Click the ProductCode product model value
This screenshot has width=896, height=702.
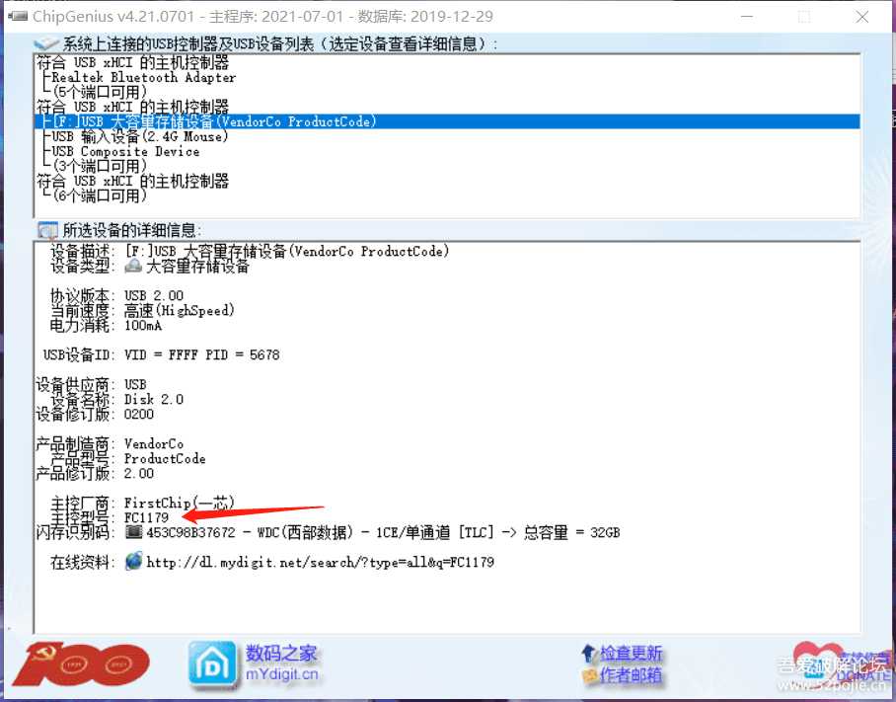(165, 458)
